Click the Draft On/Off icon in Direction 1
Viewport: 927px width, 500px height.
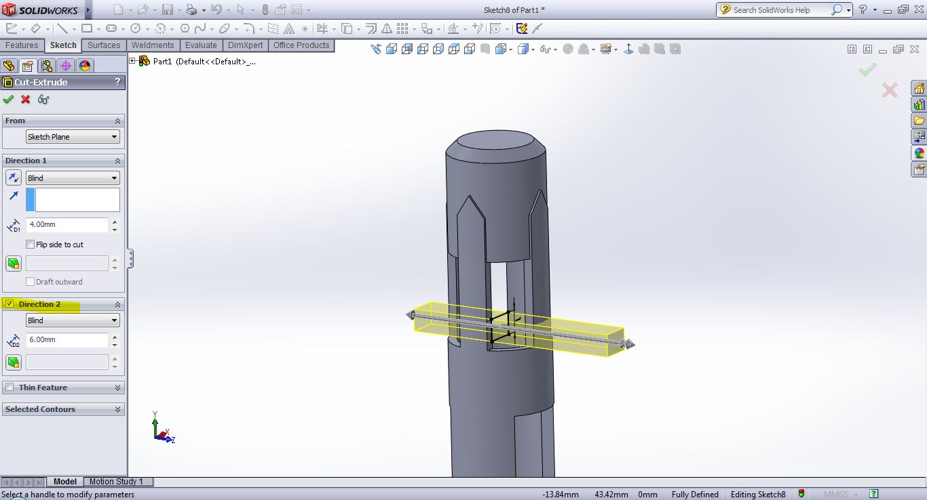click(13, 264)
